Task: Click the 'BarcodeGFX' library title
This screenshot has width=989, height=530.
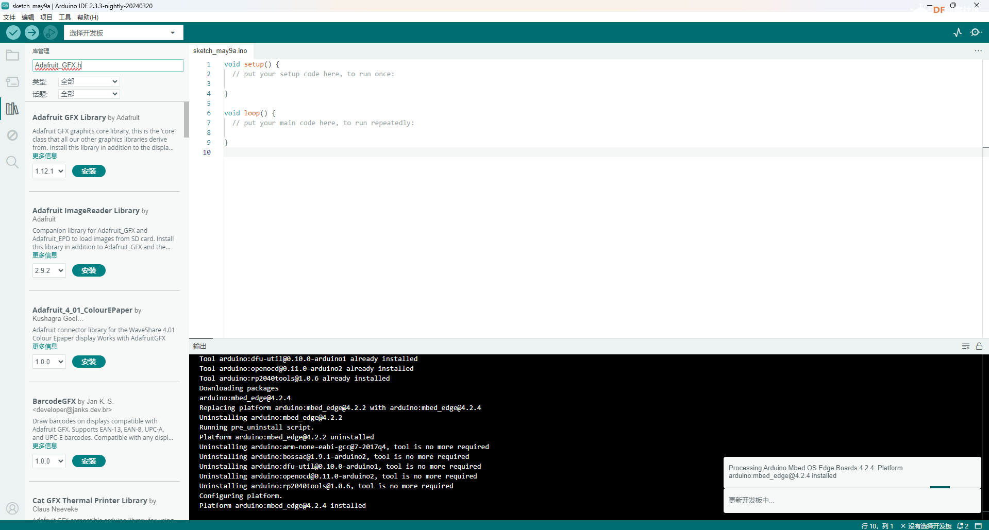Action: click(54, 401)
